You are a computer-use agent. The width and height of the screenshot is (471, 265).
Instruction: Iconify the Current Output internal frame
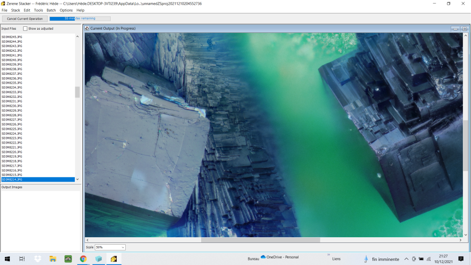click(455, 29)
